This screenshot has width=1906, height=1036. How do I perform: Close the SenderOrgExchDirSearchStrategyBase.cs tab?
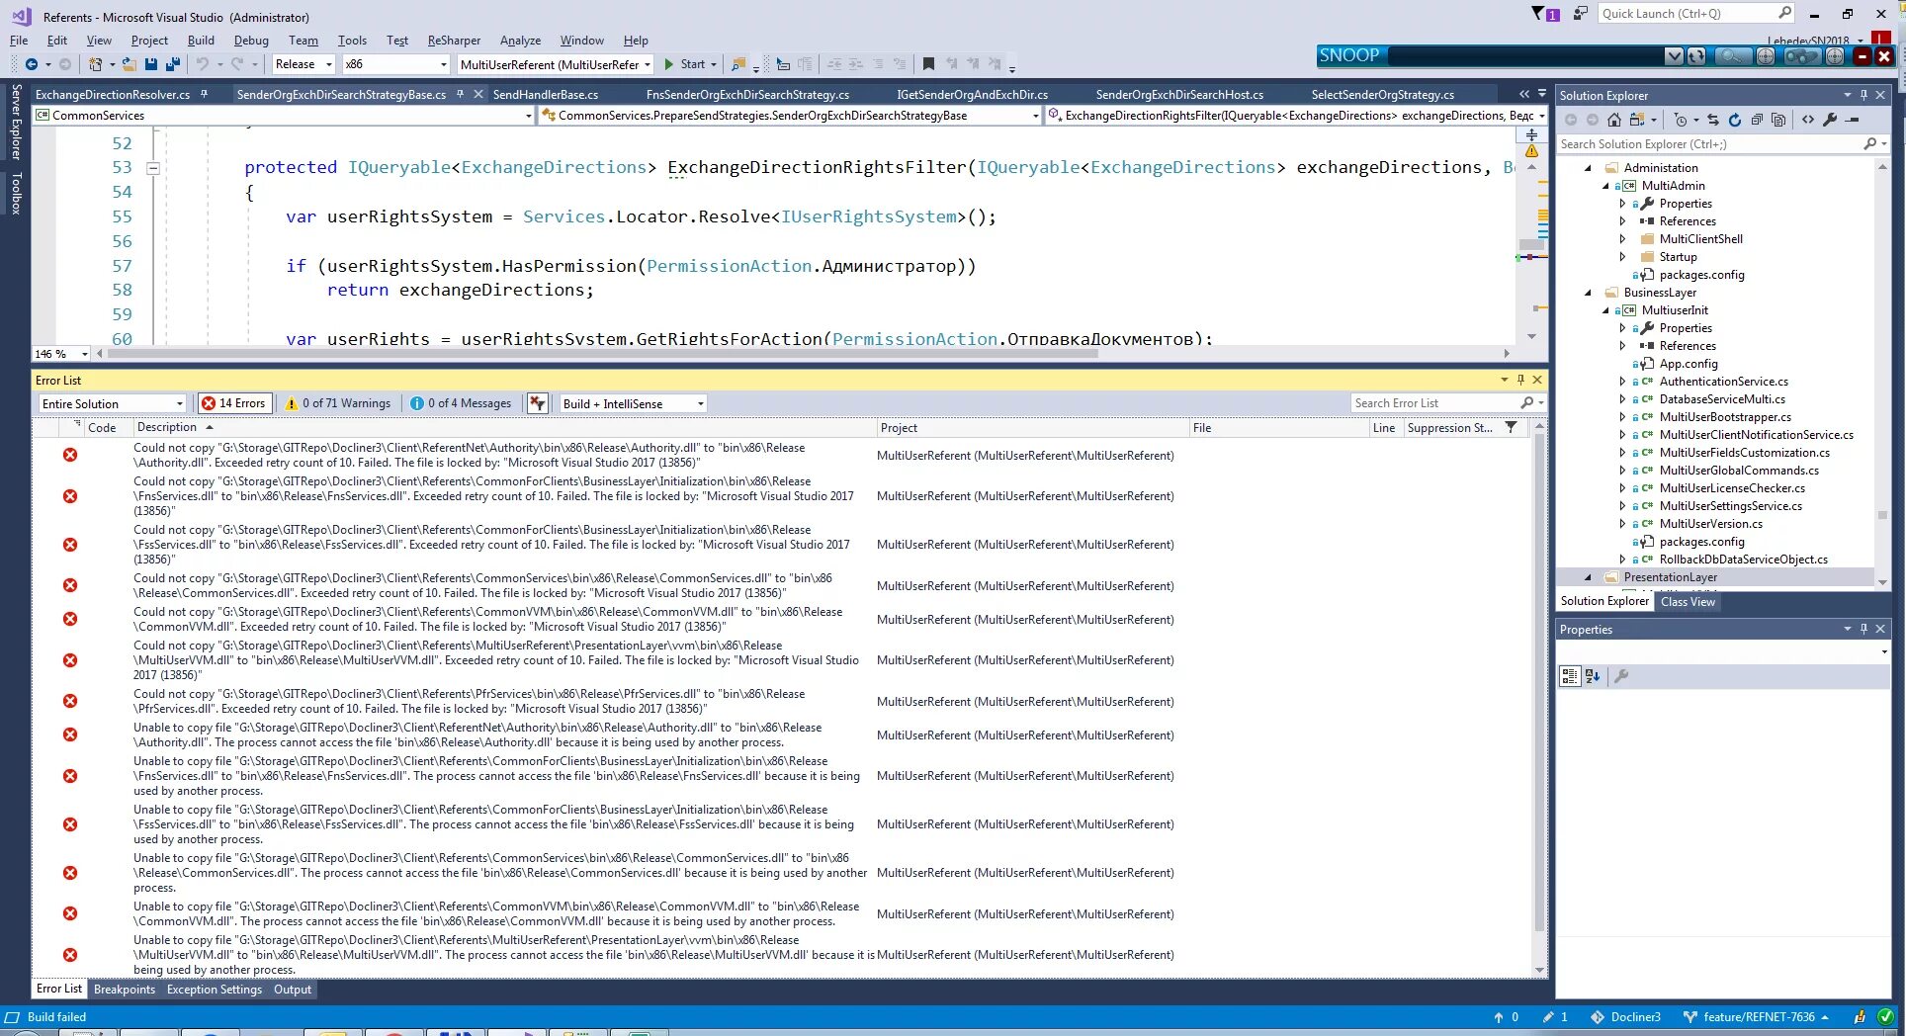[478, 95]
